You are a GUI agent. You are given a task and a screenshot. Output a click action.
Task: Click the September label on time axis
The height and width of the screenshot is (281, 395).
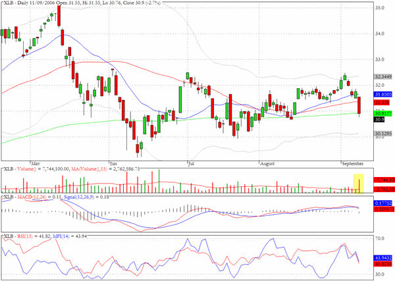coord(353,164)
